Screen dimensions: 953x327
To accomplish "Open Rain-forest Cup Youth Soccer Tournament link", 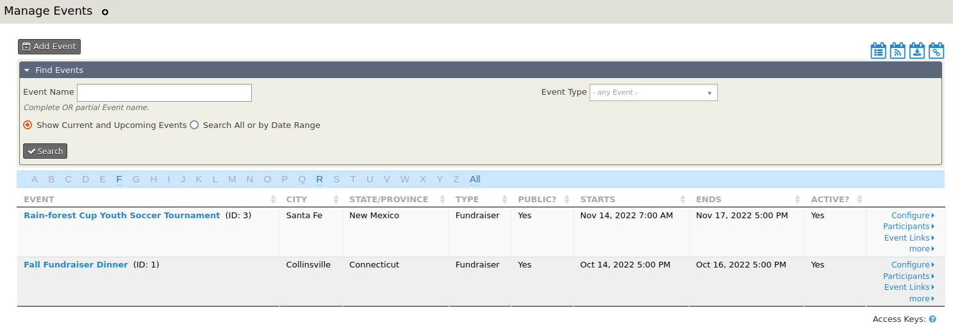I will pos(122,216).
